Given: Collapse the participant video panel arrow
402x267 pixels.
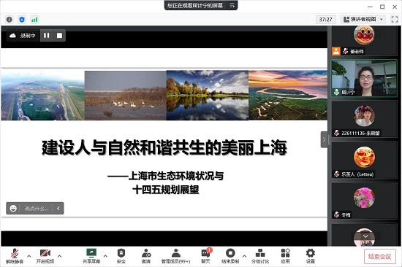Looking at the screenshot, I should 324,139.
